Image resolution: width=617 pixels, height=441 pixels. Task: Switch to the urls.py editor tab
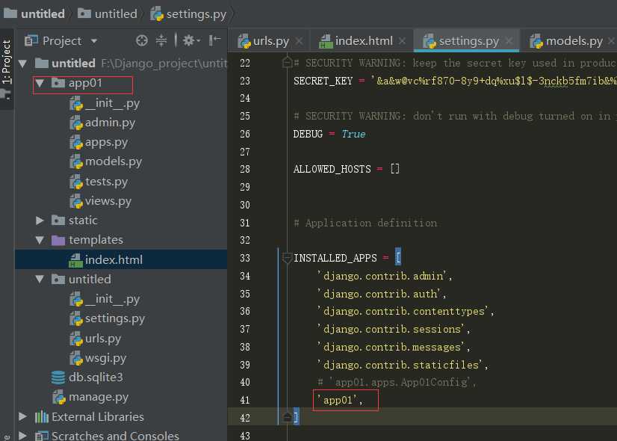click(270, 41)
